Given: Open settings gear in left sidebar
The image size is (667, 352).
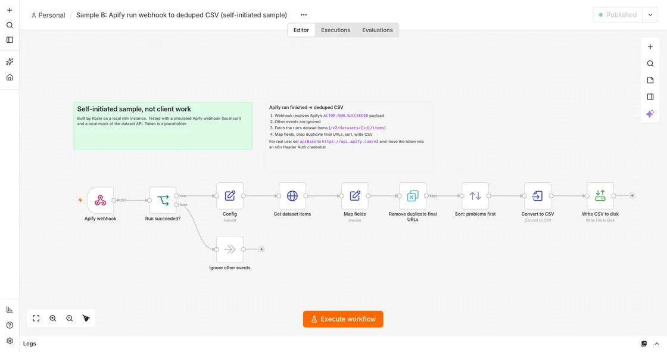Looking at the screenshot, I should 10,341.
